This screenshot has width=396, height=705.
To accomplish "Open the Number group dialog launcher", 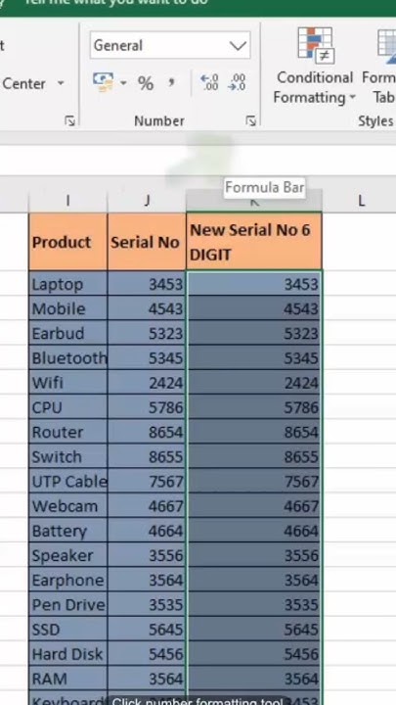I will pos(251,120).
